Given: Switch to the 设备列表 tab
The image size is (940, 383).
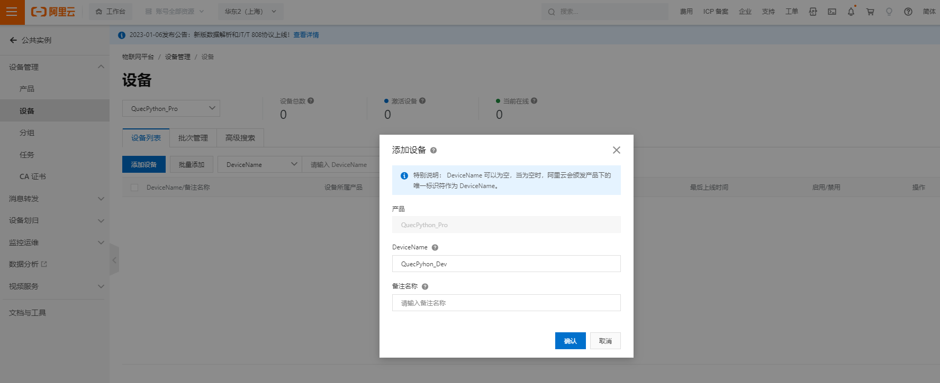Looking at the screenshot, I should (146, 138).
